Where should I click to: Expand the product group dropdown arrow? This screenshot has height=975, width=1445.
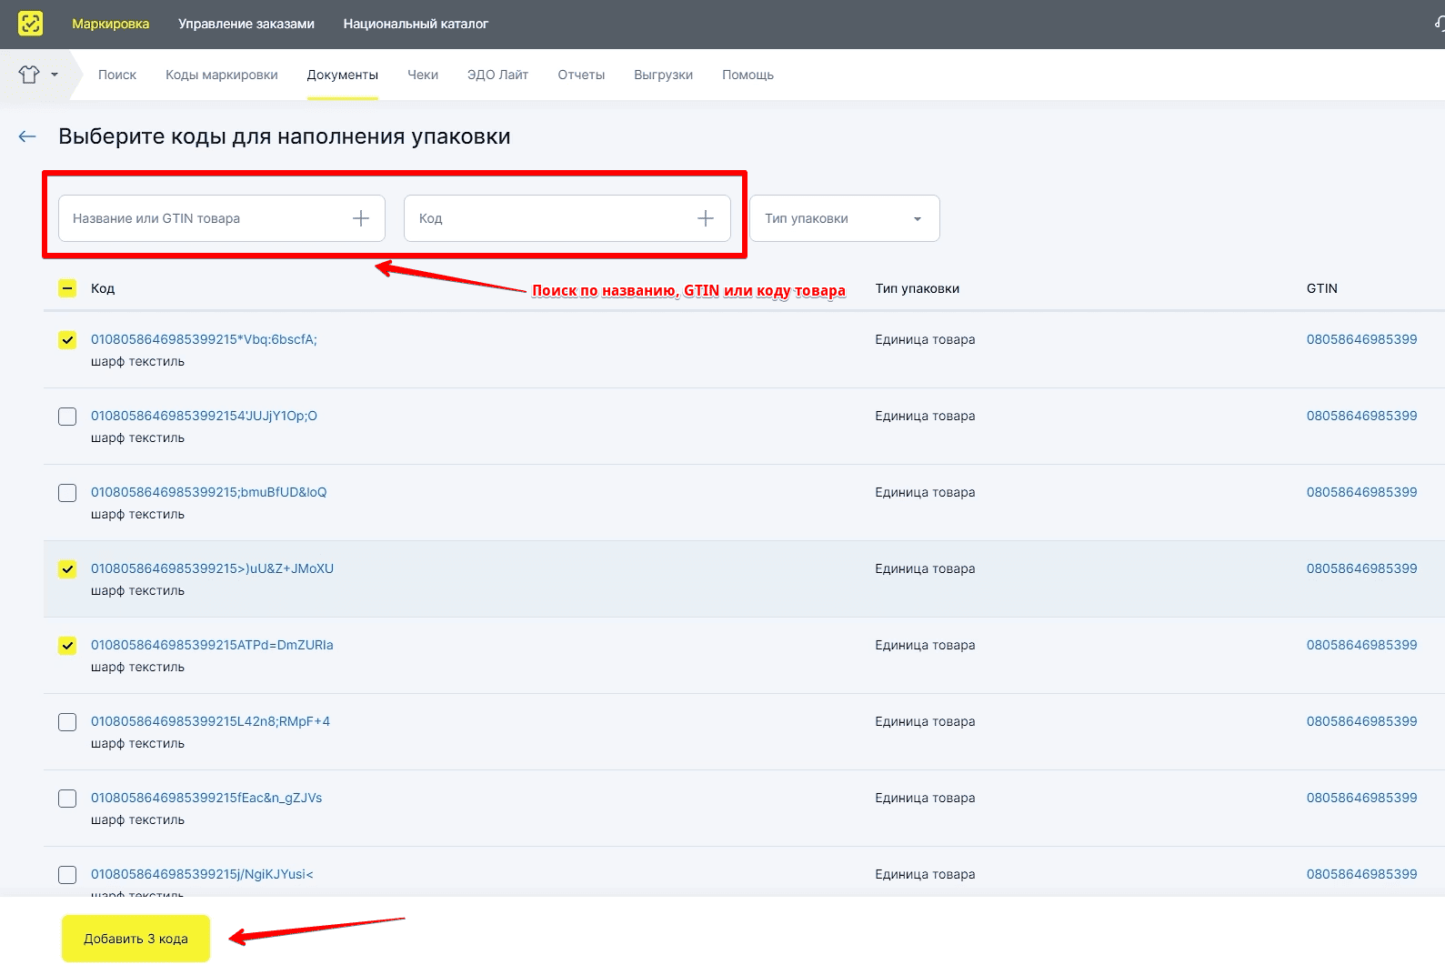click(55, 75)
